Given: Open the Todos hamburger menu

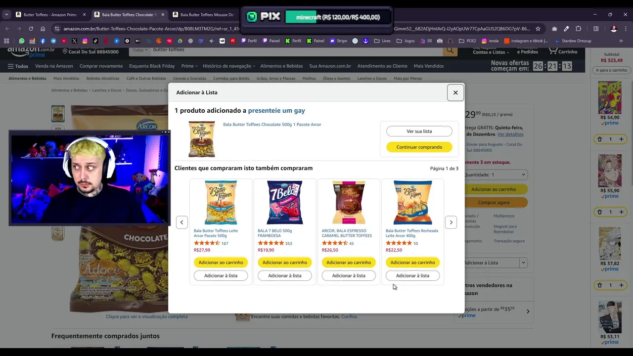Looking at the screenshot, I should (18, 66).
